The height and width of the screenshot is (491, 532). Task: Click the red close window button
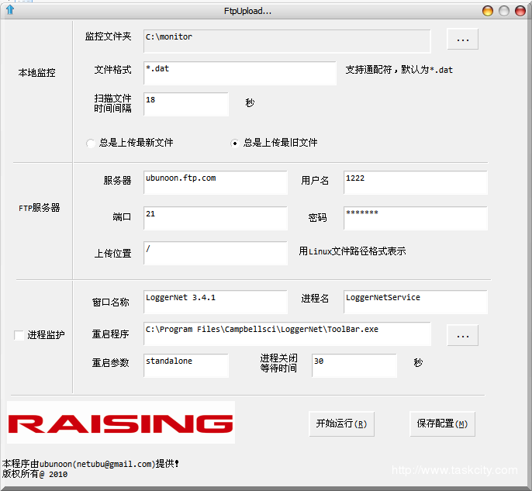[488, 11]
